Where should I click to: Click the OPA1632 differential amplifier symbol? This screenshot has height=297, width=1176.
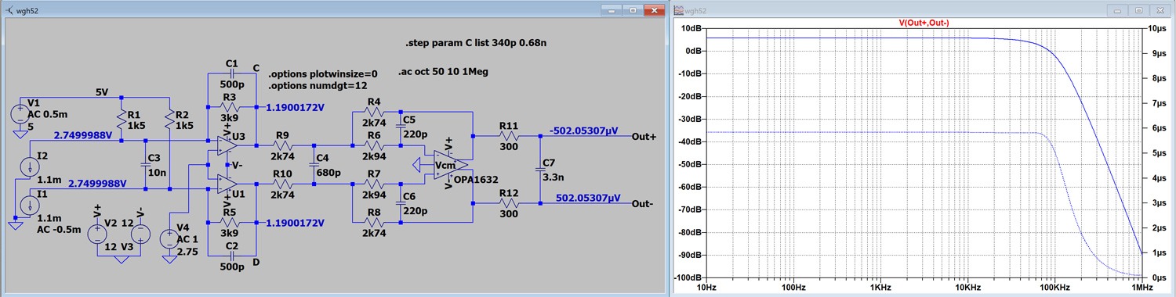450,165
